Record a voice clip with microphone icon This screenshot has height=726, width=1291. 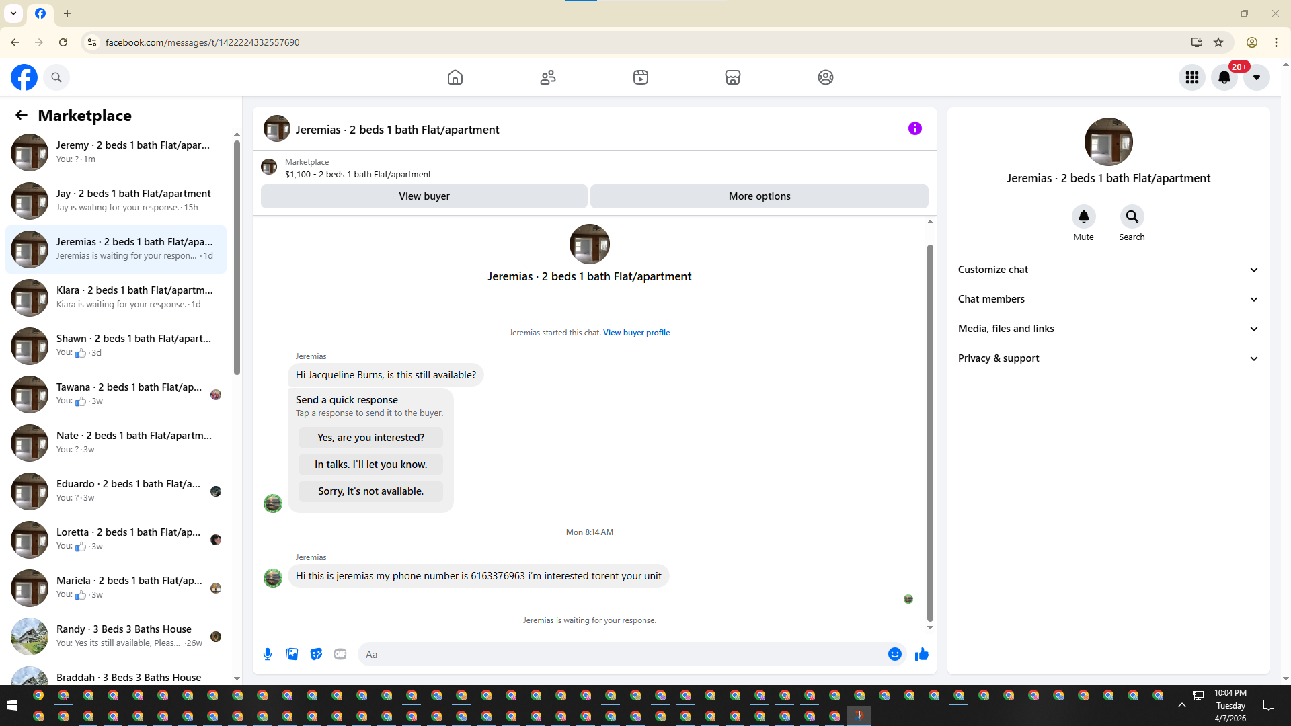click(x=268, y=654)
